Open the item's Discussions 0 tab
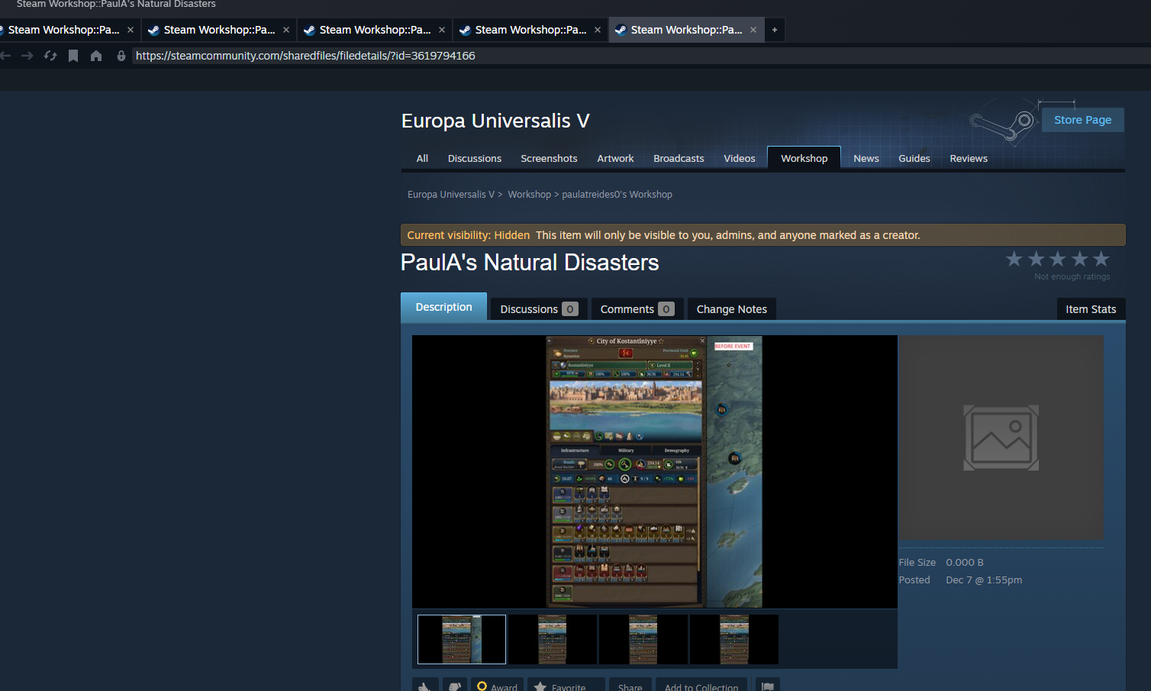Screen dimensions: 1151x691 coord(539,309)
